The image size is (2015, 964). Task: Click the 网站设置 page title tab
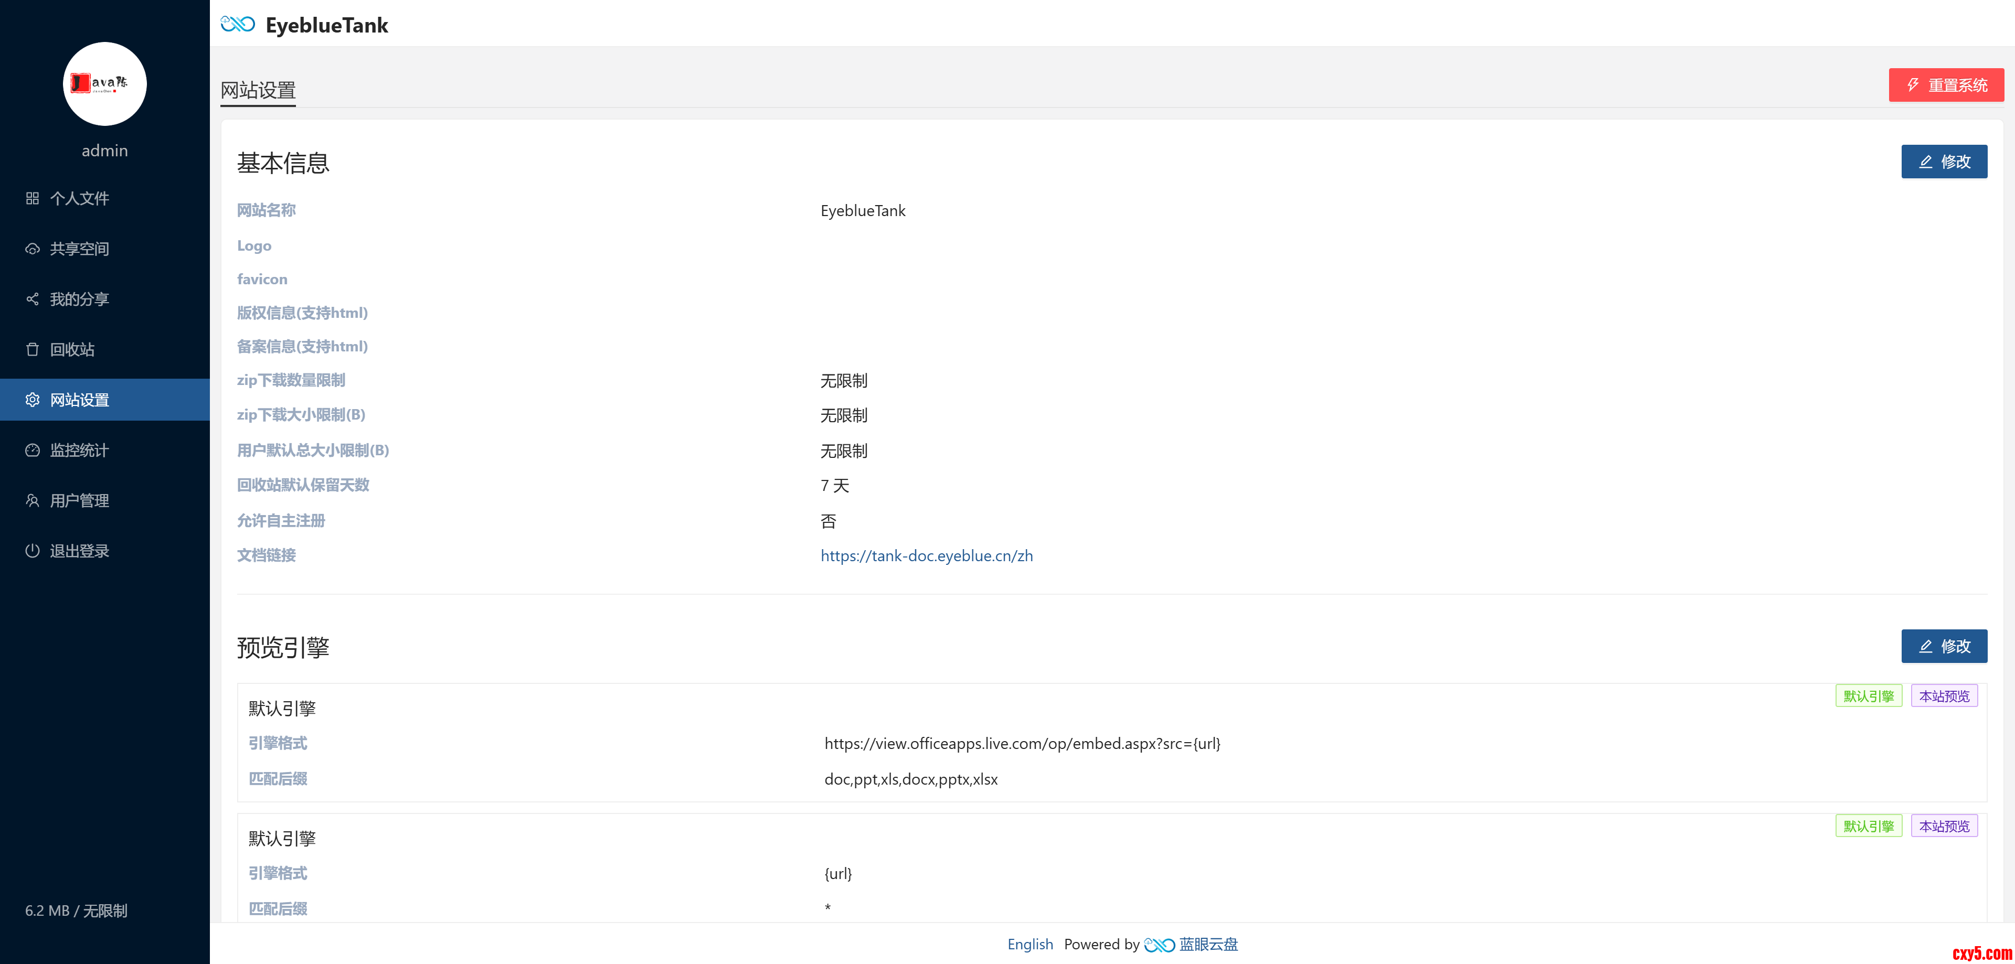pyautogui.click(x=257, y=91)
